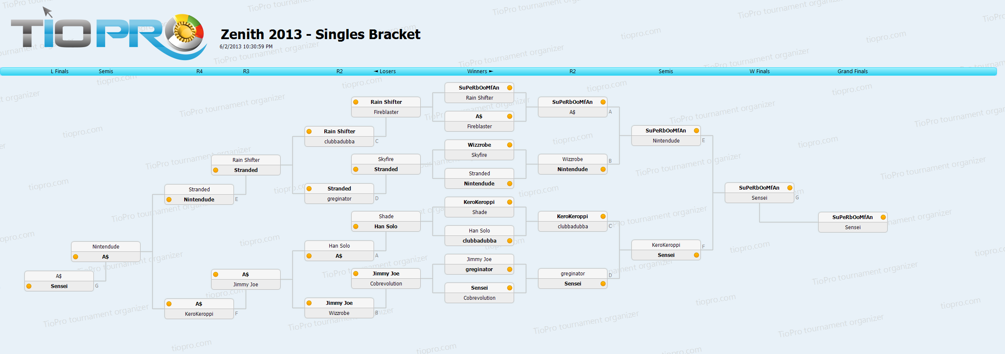
Task: Click orange dot beside Stranded in Skyfire match
Action: (x=356, y=169)
